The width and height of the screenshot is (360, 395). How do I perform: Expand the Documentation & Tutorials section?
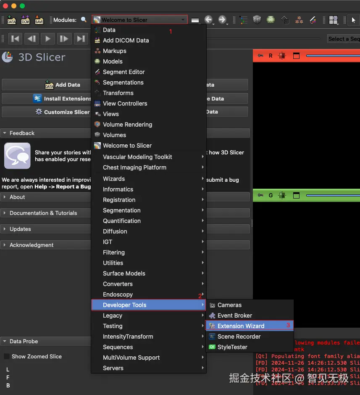43,213
